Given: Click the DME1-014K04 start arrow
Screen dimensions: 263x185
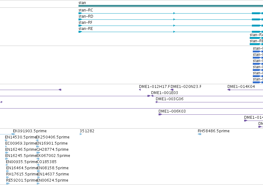Looking at the screenshot, I should tap(229, 90).
